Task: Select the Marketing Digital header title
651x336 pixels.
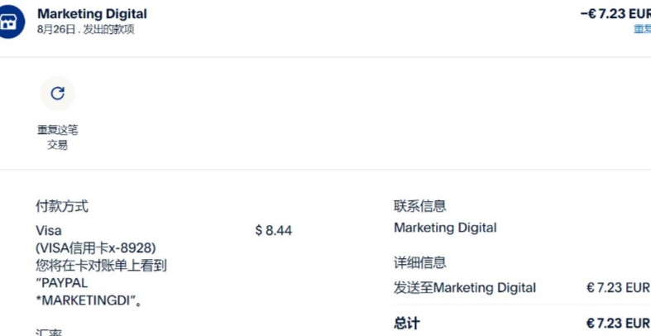Action: [x=92, y=14]
